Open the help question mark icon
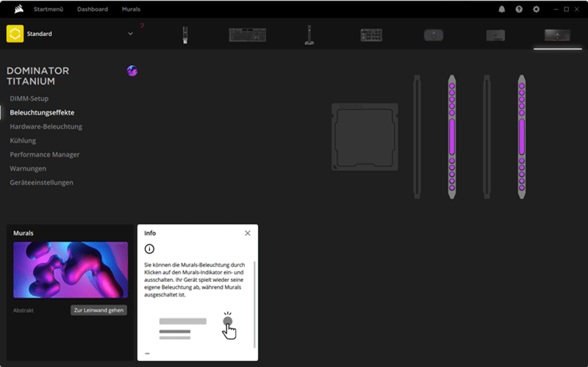The image size is (588, 367). (x=519, y=10)
